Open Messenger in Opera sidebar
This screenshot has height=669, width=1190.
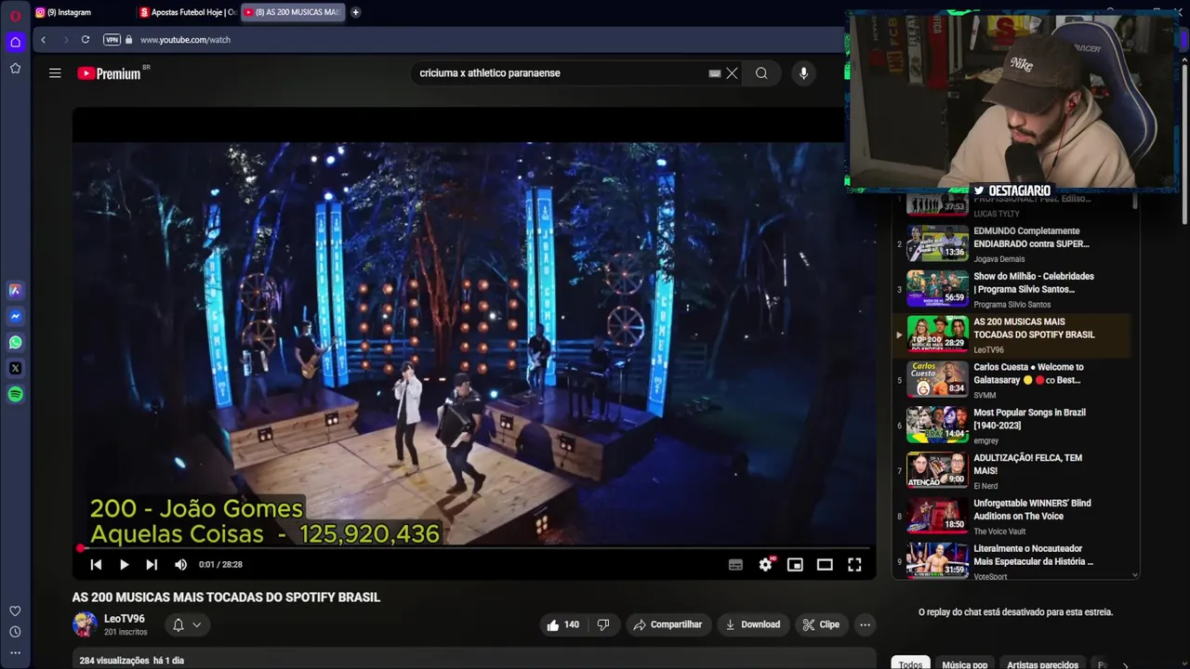coord(15,316)
